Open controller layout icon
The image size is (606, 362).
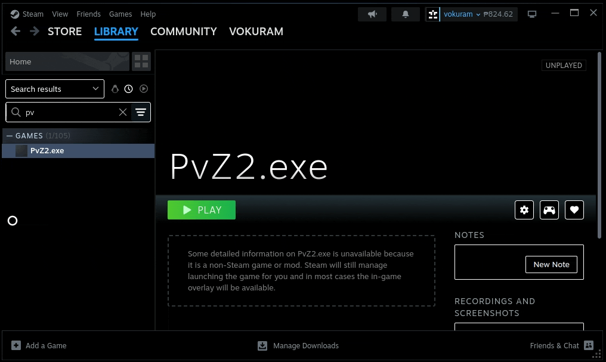pyautogui.click(x=549, y=210)
